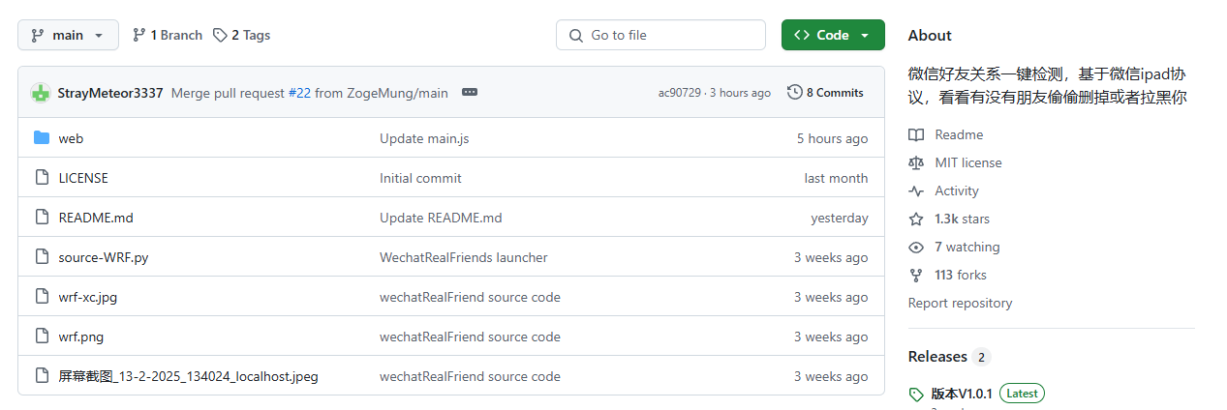Screen dimensions: 1227x410
Task: Open the wrf.png file
Action: [x=81, y=337]
